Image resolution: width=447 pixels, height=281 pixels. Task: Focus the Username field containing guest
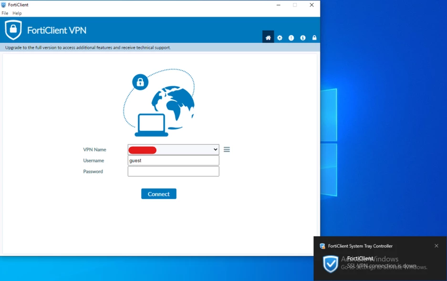173,161
